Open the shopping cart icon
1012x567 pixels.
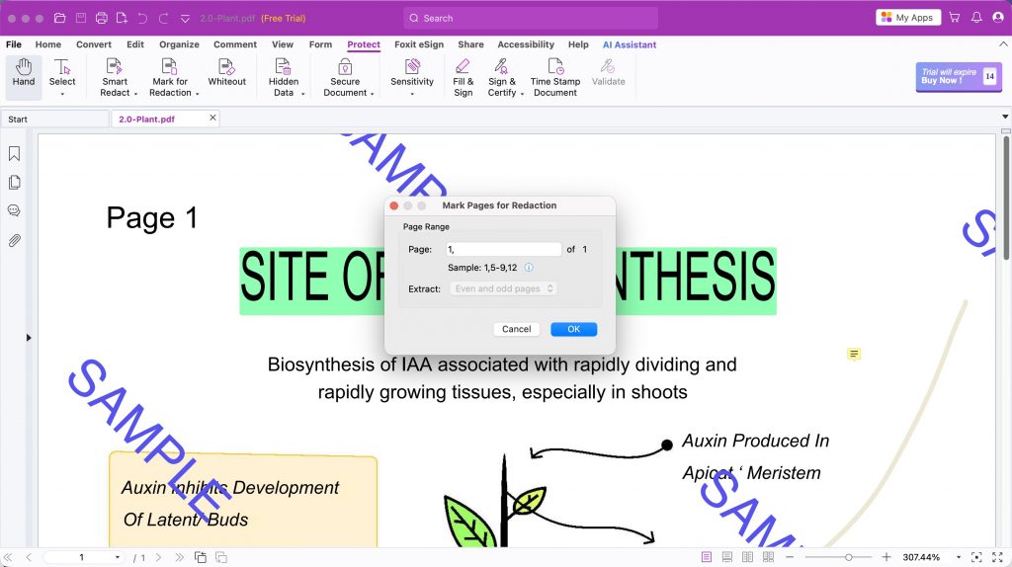coord(955,18)
